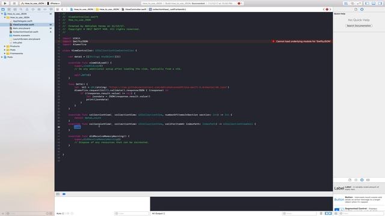Open the breakpoint navigator
This screenshot has height=216, width=385.
(45, 10)
